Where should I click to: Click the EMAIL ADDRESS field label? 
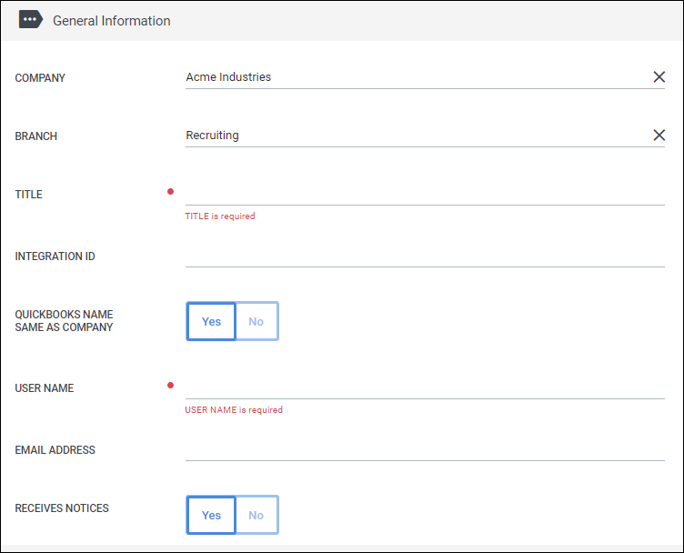tap(55, 450)
